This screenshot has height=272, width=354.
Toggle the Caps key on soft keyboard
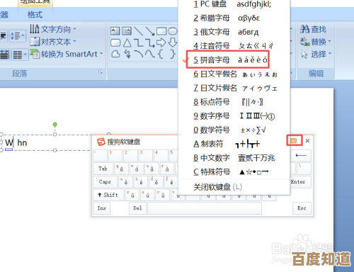[105, 182]
